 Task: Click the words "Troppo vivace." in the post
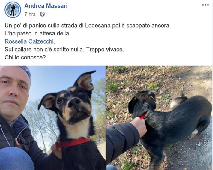click(105, 50)
